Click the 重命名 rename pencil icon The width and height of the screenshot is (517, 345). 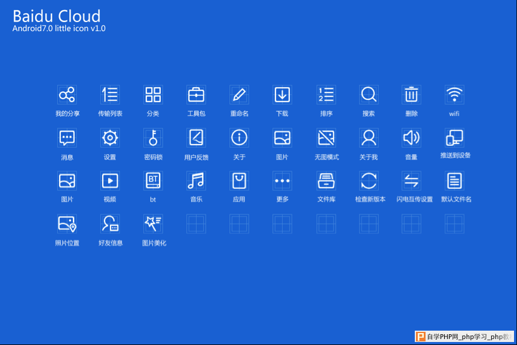pos(239,94)
